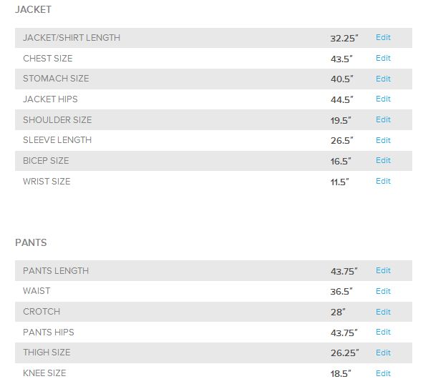Edit the Pants Hips value
Viewport: 428px width, 389px height.
point(383,332)
